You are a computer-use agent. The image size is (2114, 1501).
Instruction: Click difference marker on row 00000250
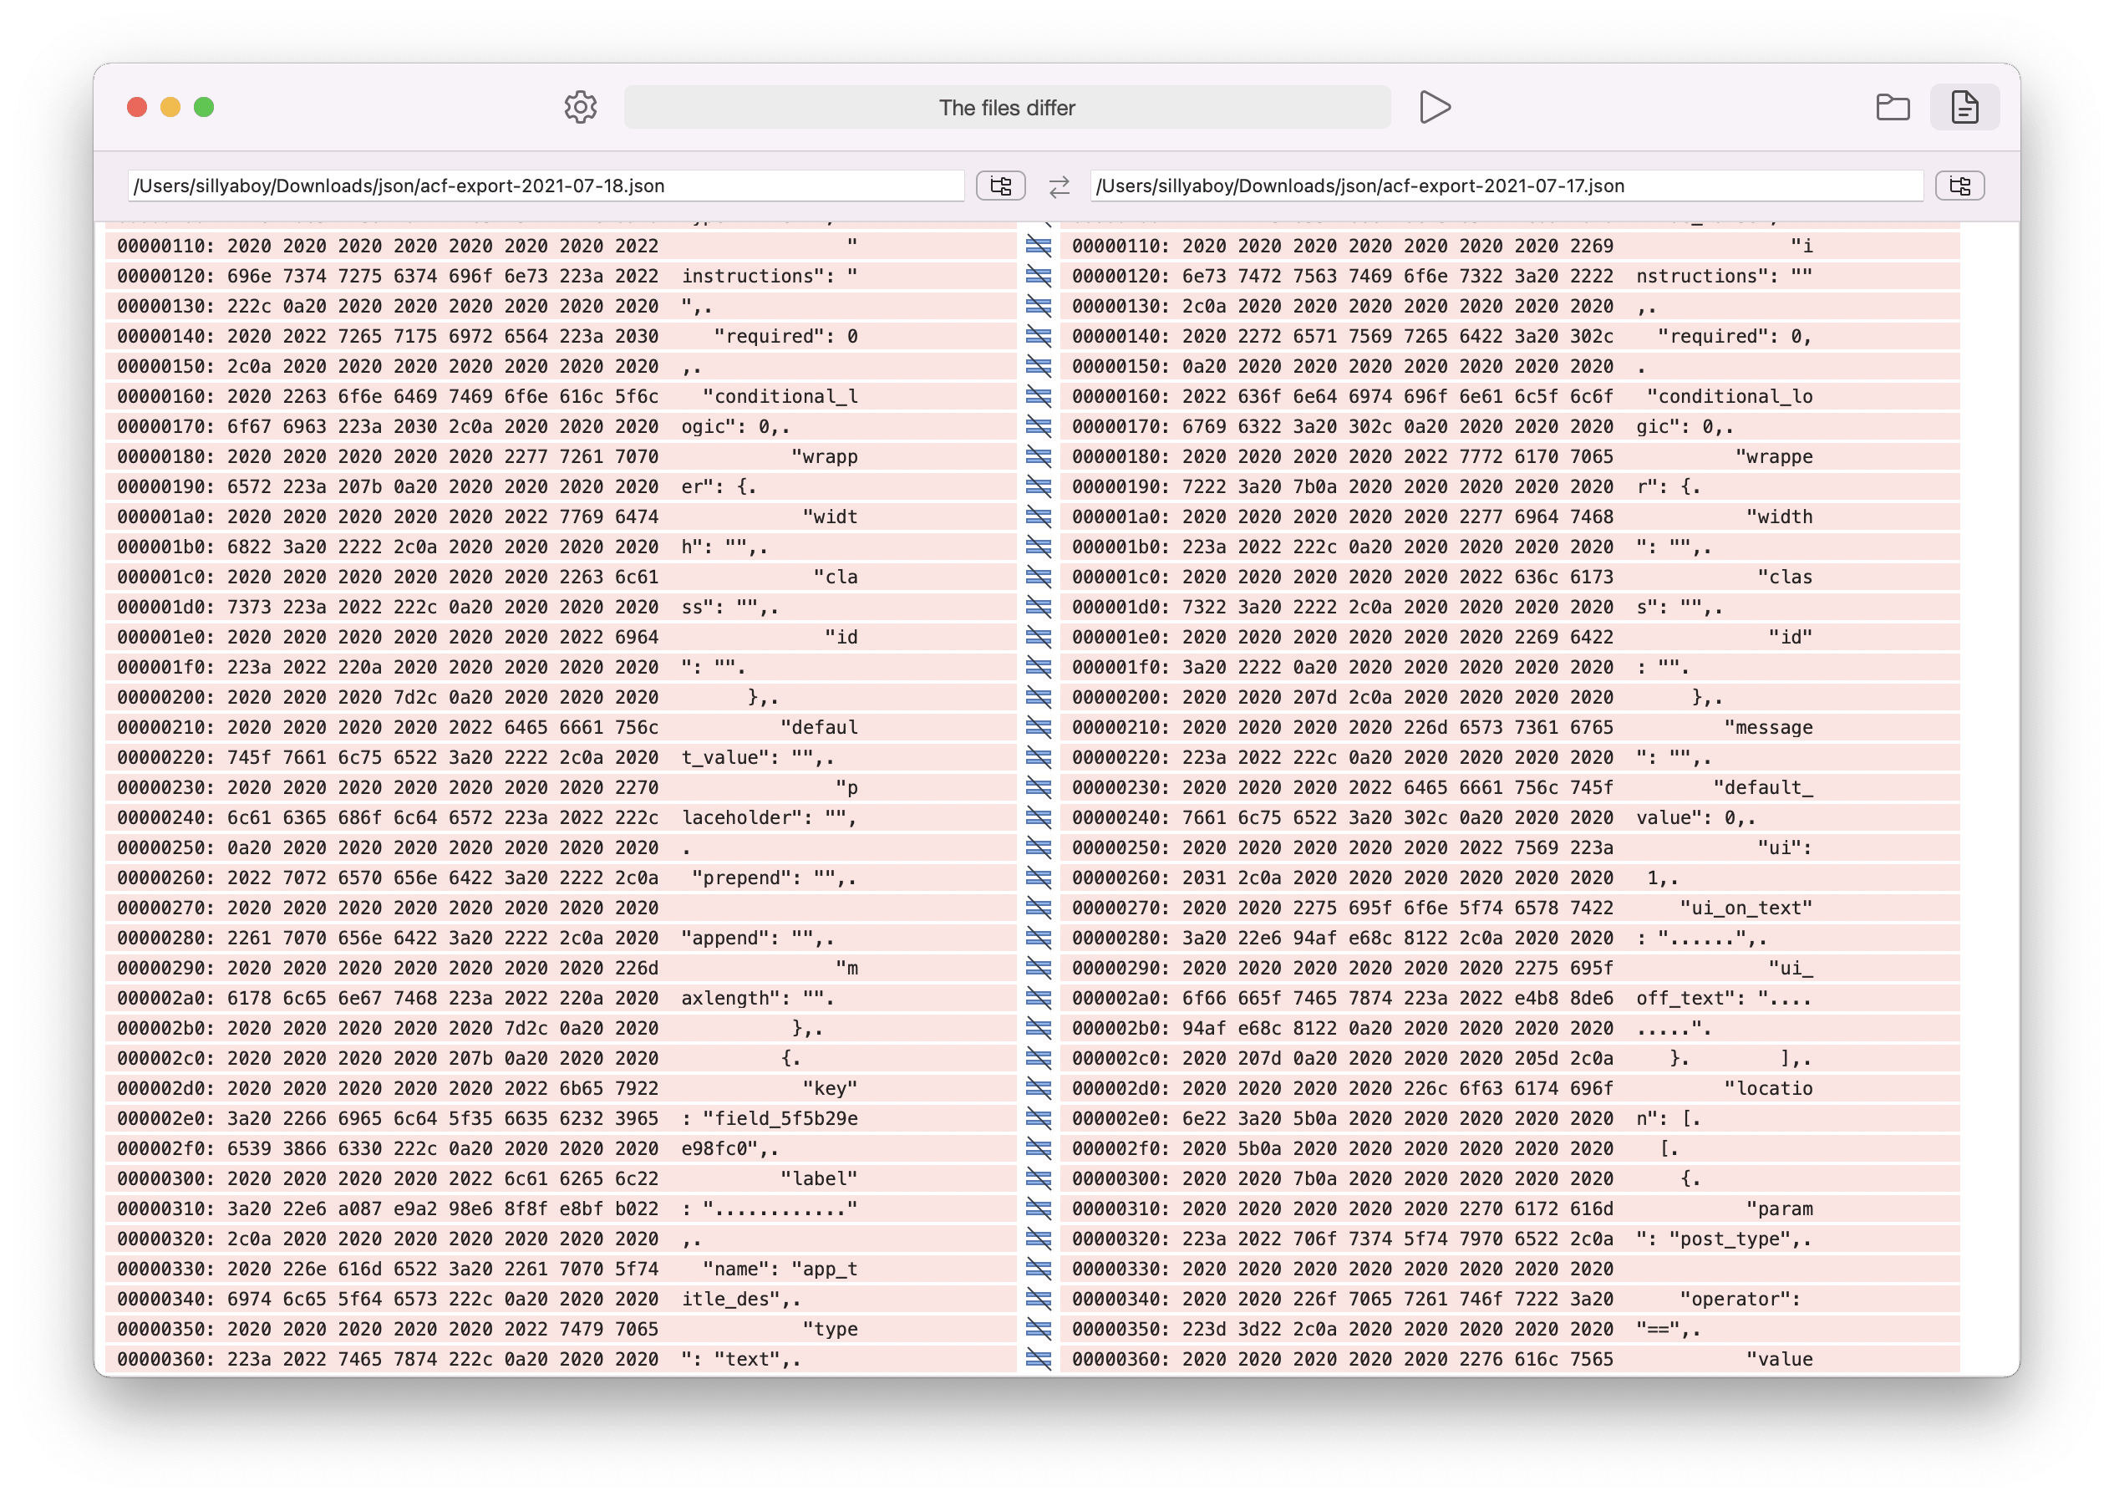pos(1039,847)
